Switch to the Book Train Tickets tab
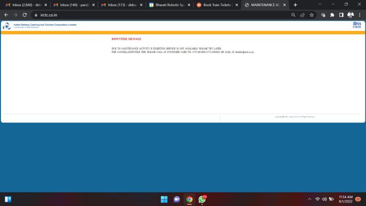 (x=216, y=5)
